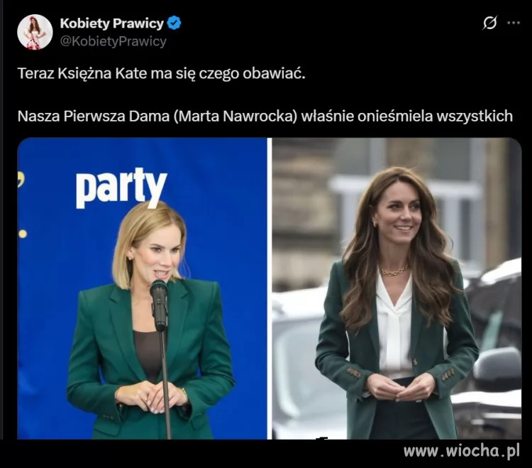Image resolution: width=532 pixels, height=468 pixels.
Task: Click the Kobiety Prawicy display name
Action: [111, 23]
